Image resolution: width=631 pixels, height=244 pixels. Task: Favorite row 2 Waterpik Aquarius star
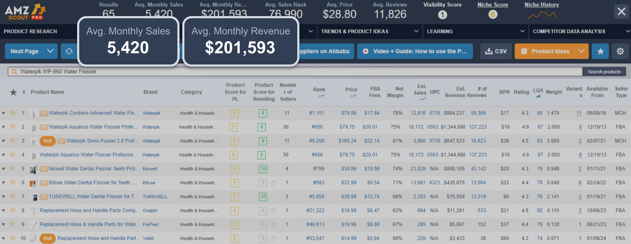(13, 126)
